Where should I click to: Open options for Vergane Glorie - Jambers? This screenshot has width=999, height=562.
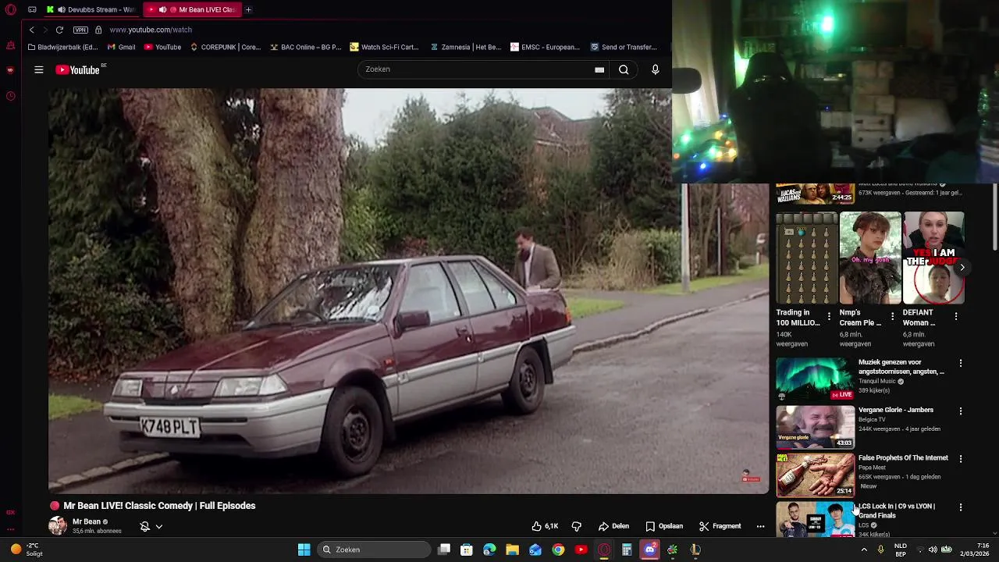click(x=961, y=411)
